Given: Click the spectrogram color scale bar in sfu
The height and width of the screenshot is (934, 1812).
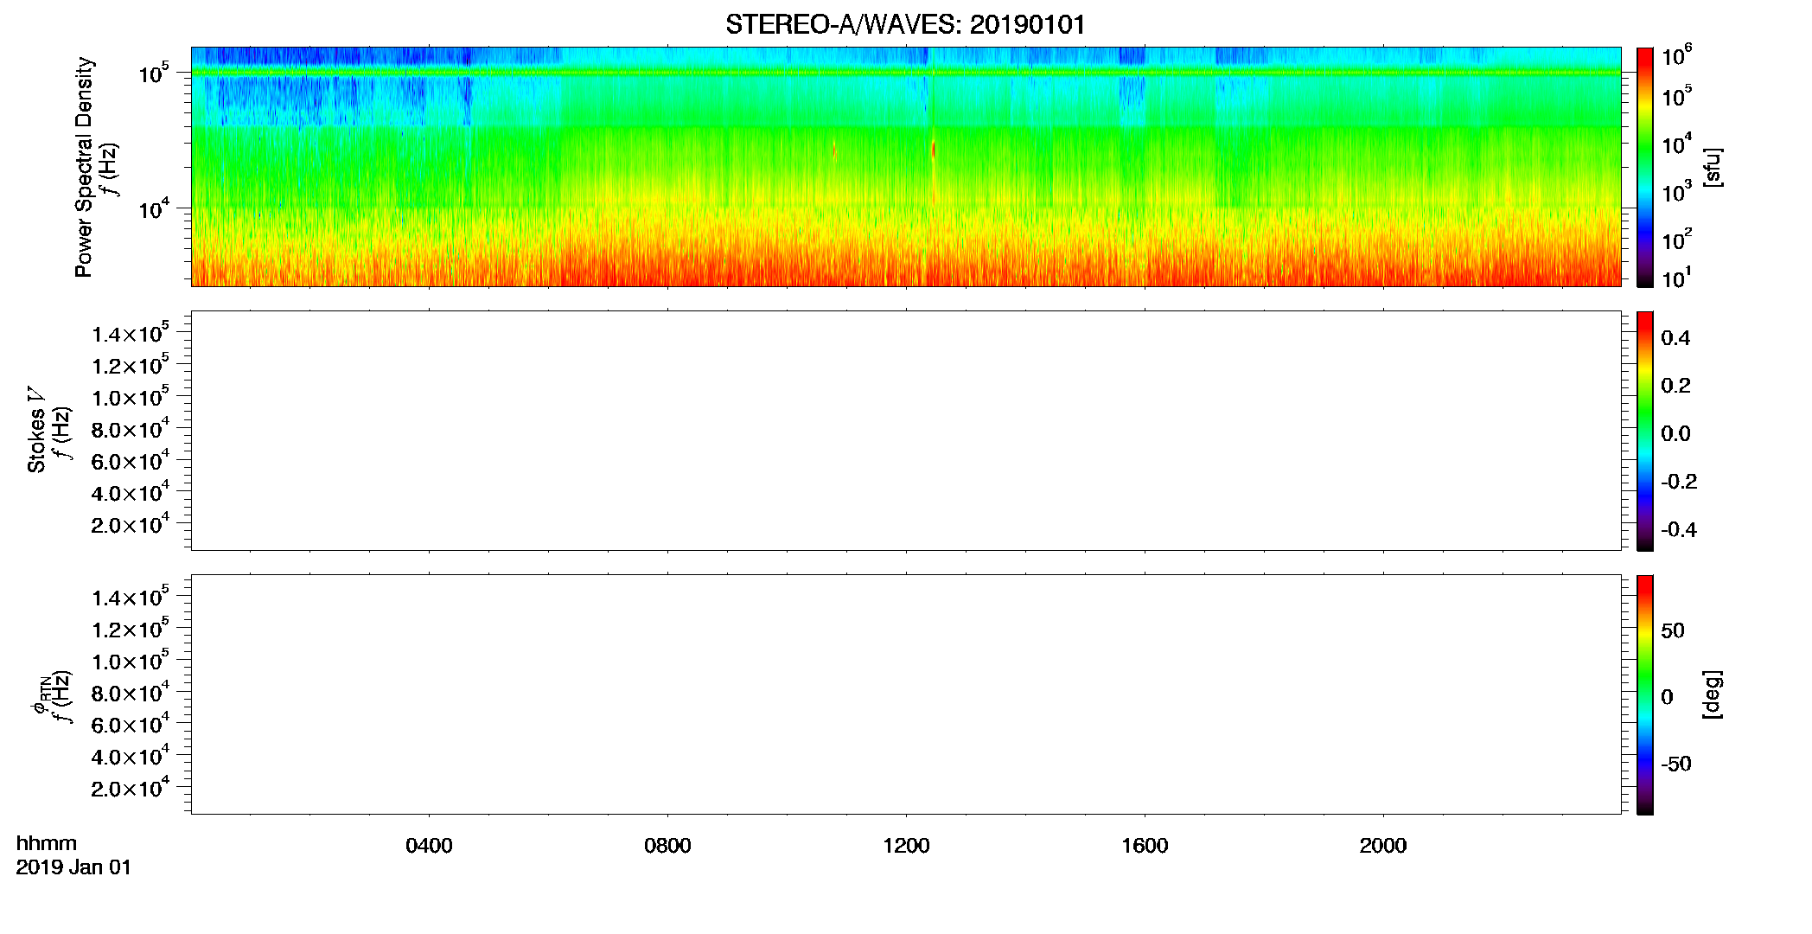Looking at the screenshot, I should point(1645,167).
